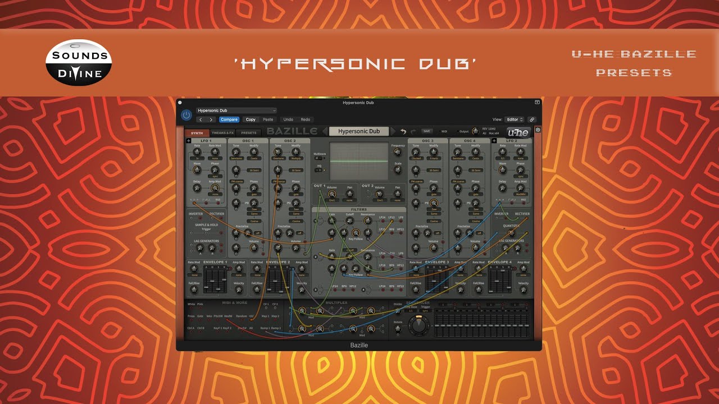This screenshot has height=404, width=719.
Task: Click the OSC 1 Tune knob
Action: point(236,152)
